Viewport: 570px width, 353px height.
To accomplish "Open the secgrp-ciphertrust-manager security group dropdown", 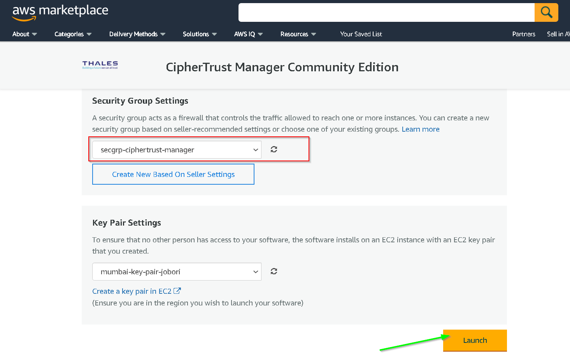I will (177, 150).
